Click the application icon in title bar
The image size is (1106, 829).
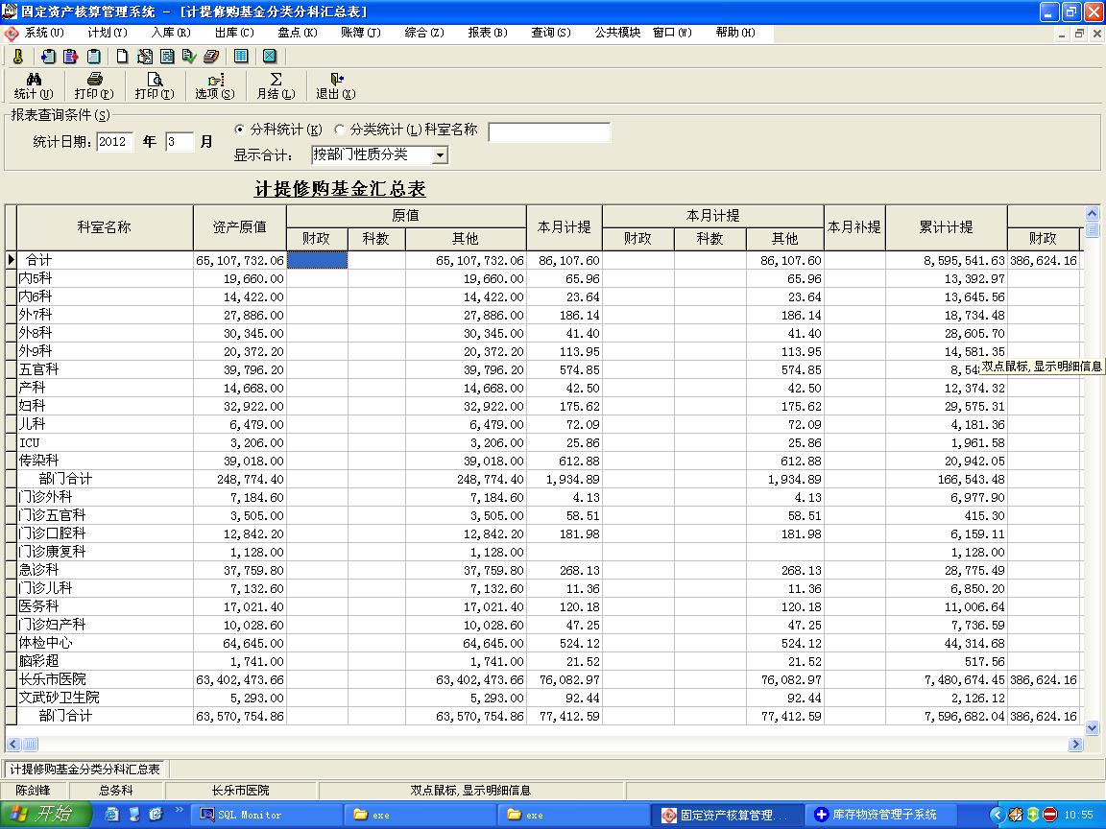[x=10, y=12]
